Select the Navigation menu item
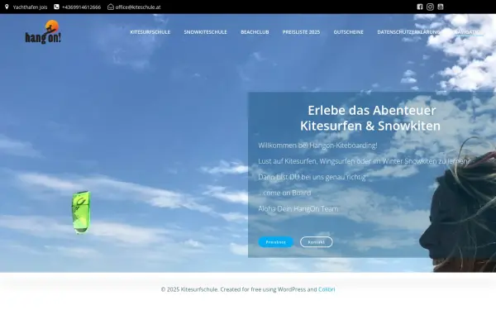This screenshot has height=310, width=496. coord(469,32)
